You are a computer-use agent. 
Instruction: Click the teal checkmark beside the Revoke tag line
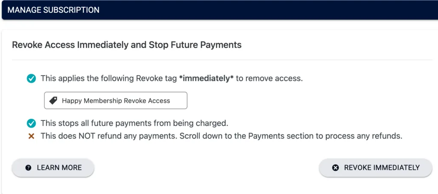31,79
